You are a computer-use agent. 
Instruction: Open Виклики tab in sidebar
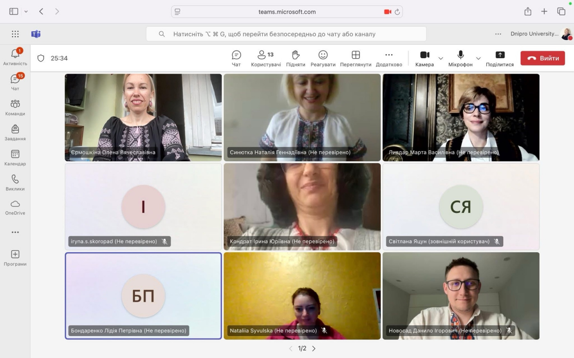(x=15, y=182)
